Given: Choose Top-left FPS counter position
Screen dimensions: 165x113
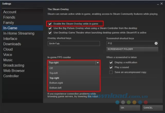Looking at the screenshot, I should pos(74,73).
